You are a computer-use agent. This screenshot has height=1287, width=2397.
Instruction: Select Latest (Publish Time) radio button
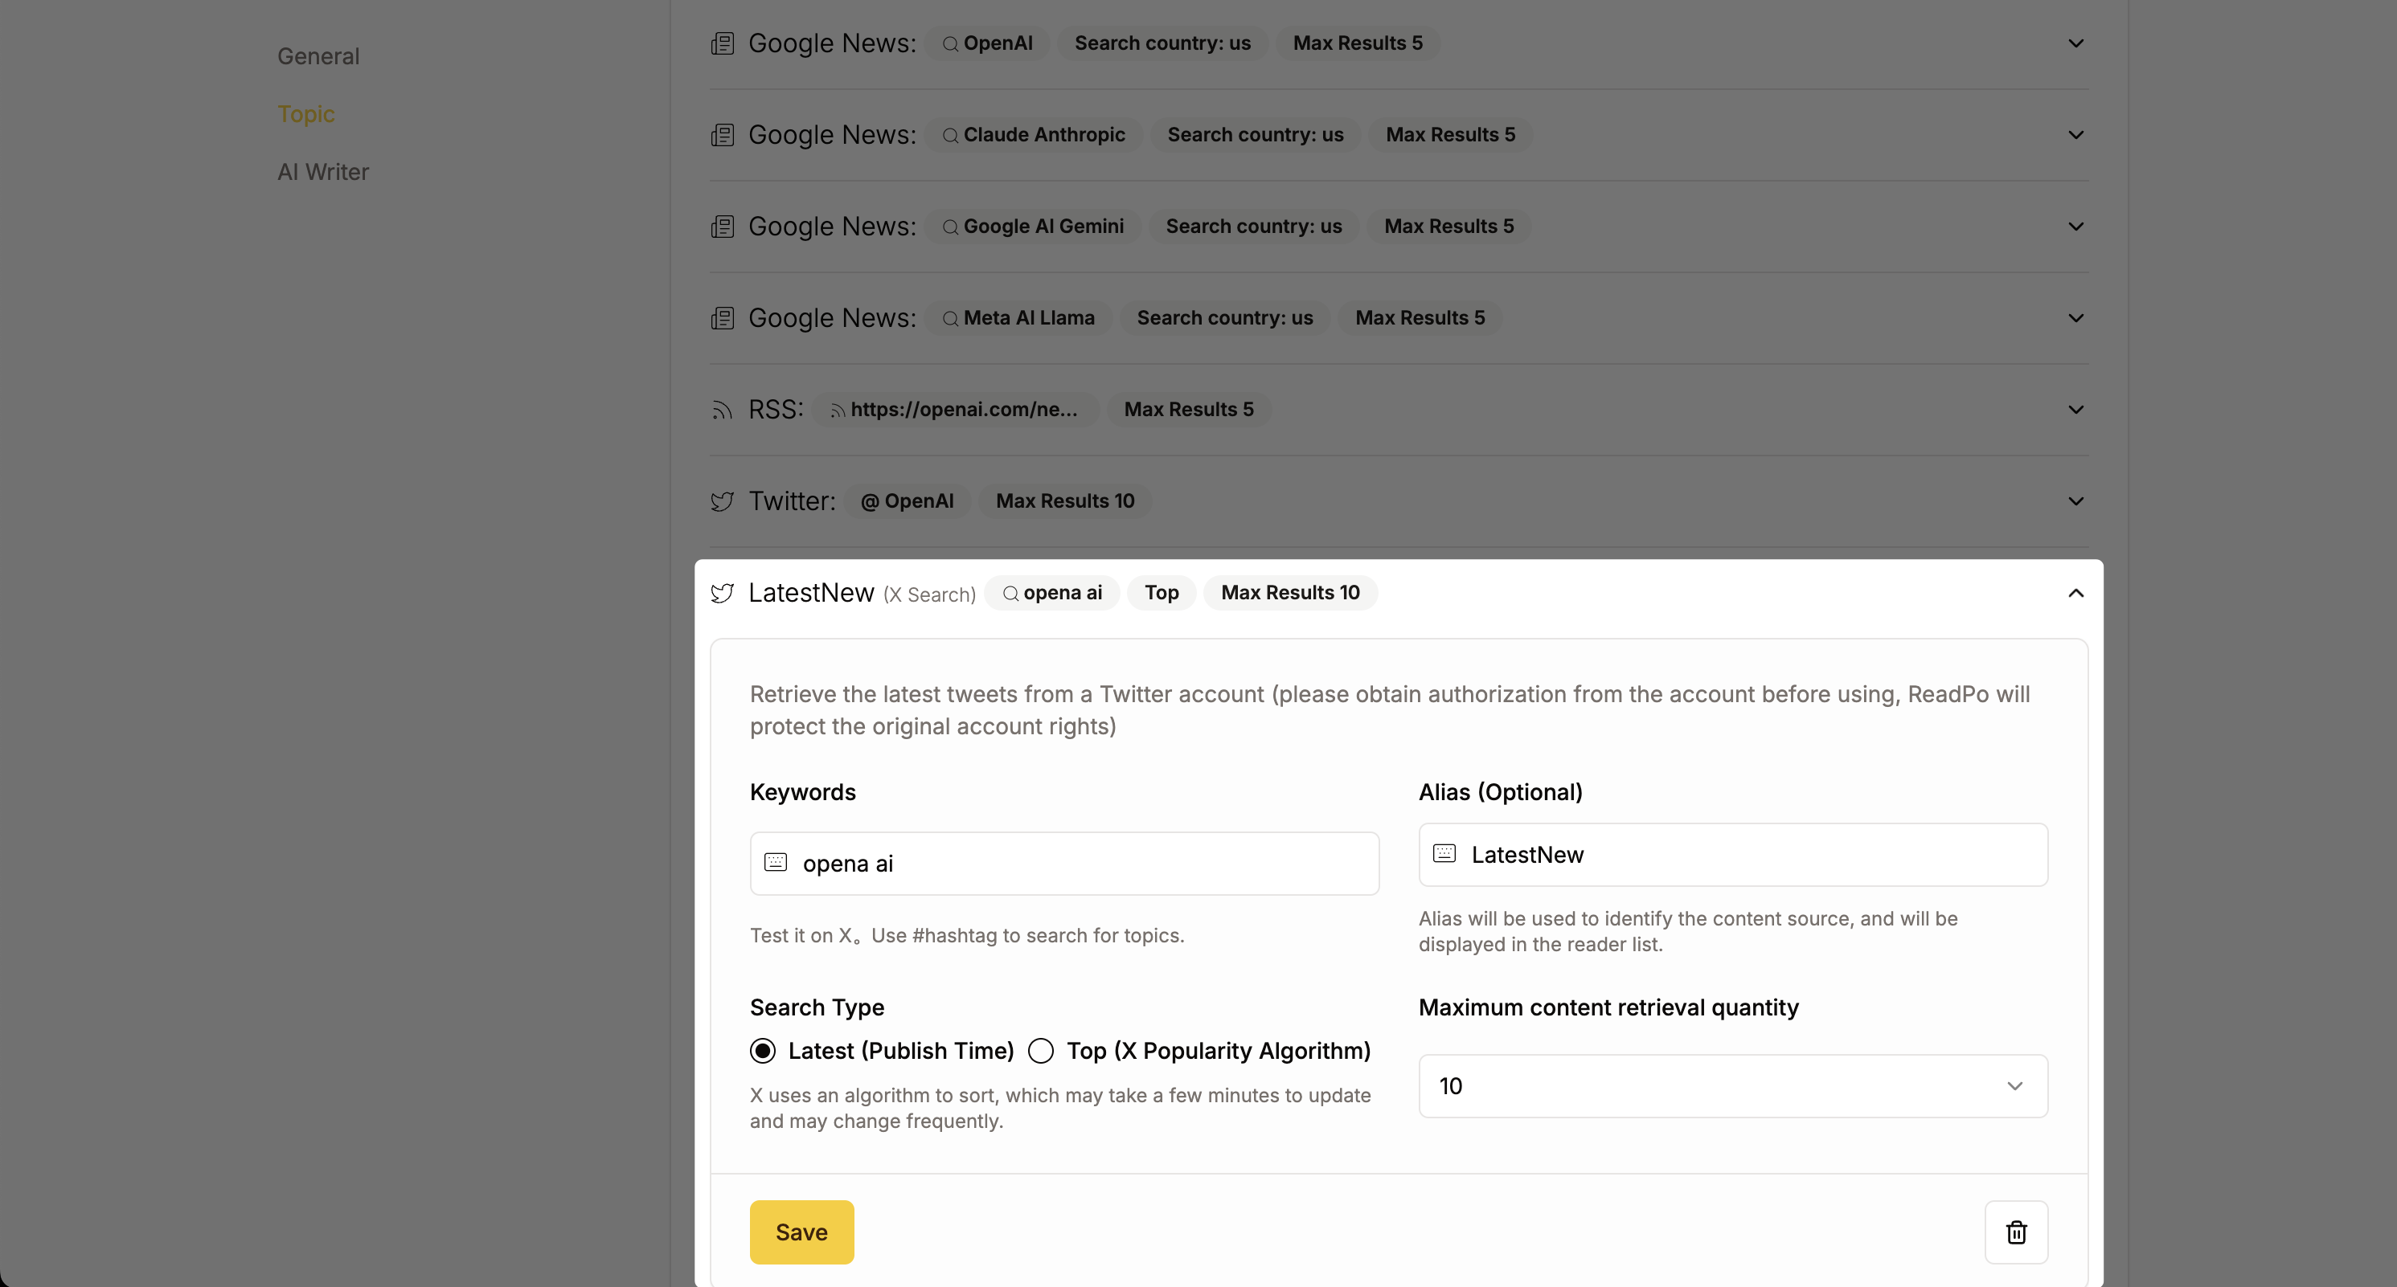click(763, 1051)
